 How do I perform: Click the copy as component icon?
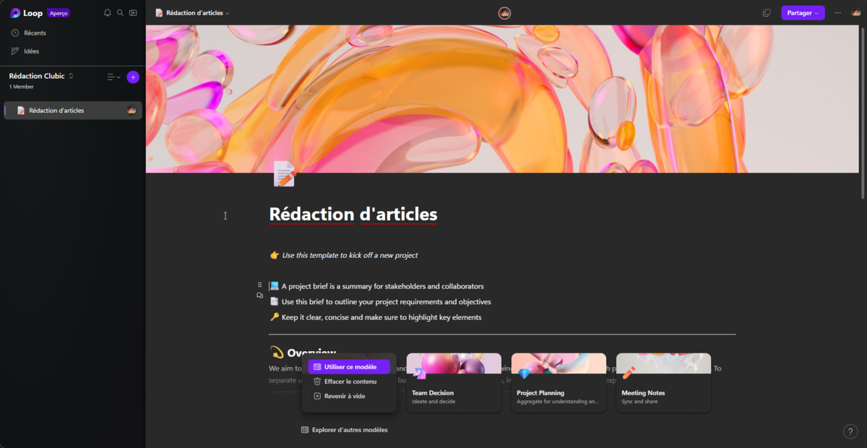767,13
